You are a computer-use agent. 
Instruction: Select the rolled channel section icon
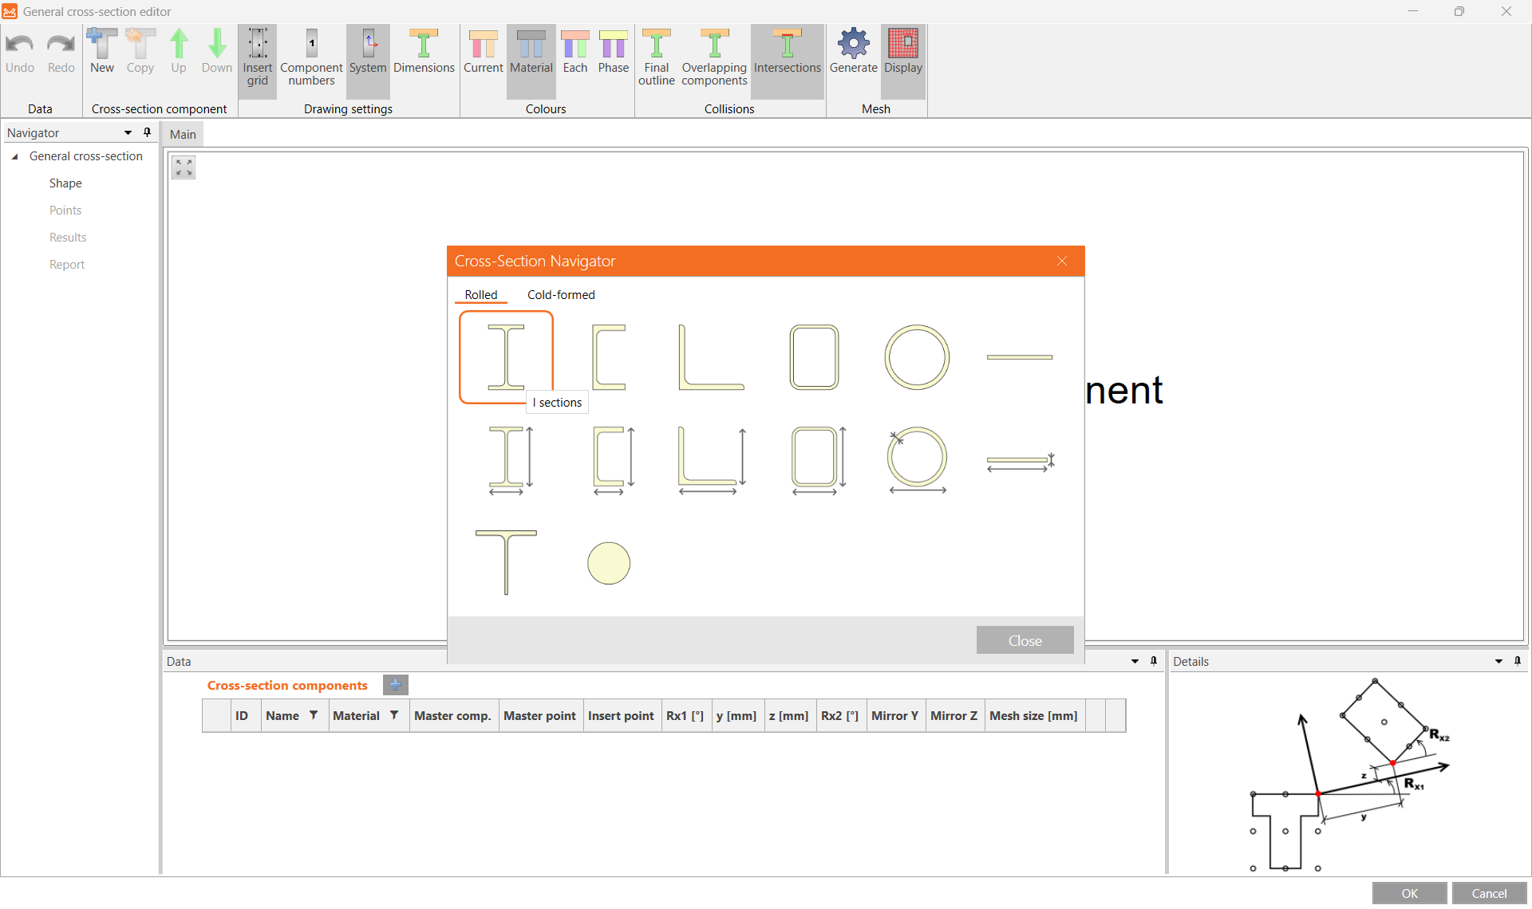click(609, 357)
